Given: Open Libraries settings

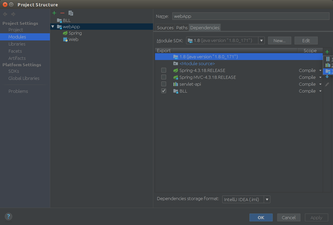Looking at the screenshot, I should pyautogui.click(x=17, y=44).
